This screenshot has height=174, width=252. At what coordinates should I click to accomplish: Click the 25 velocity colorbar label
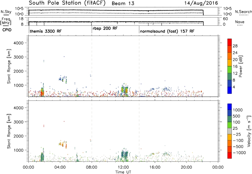pyautogui.click(x=235, y=128)
